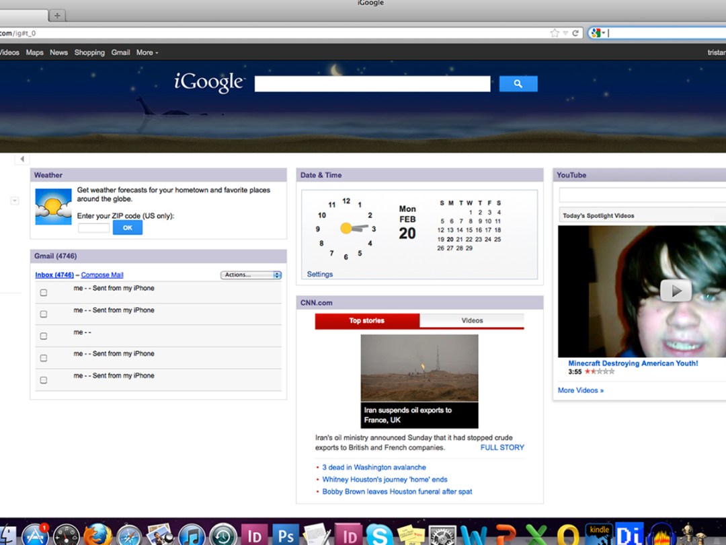Open bookmark dropdown arrow beside the star
This screenshot has width=726, height=545.
point(565,33)
